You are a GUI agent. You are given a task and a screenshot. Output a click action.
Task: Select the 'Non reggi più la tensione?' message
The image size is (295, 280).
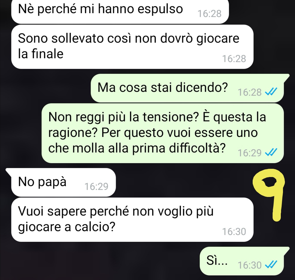point(163,133)
